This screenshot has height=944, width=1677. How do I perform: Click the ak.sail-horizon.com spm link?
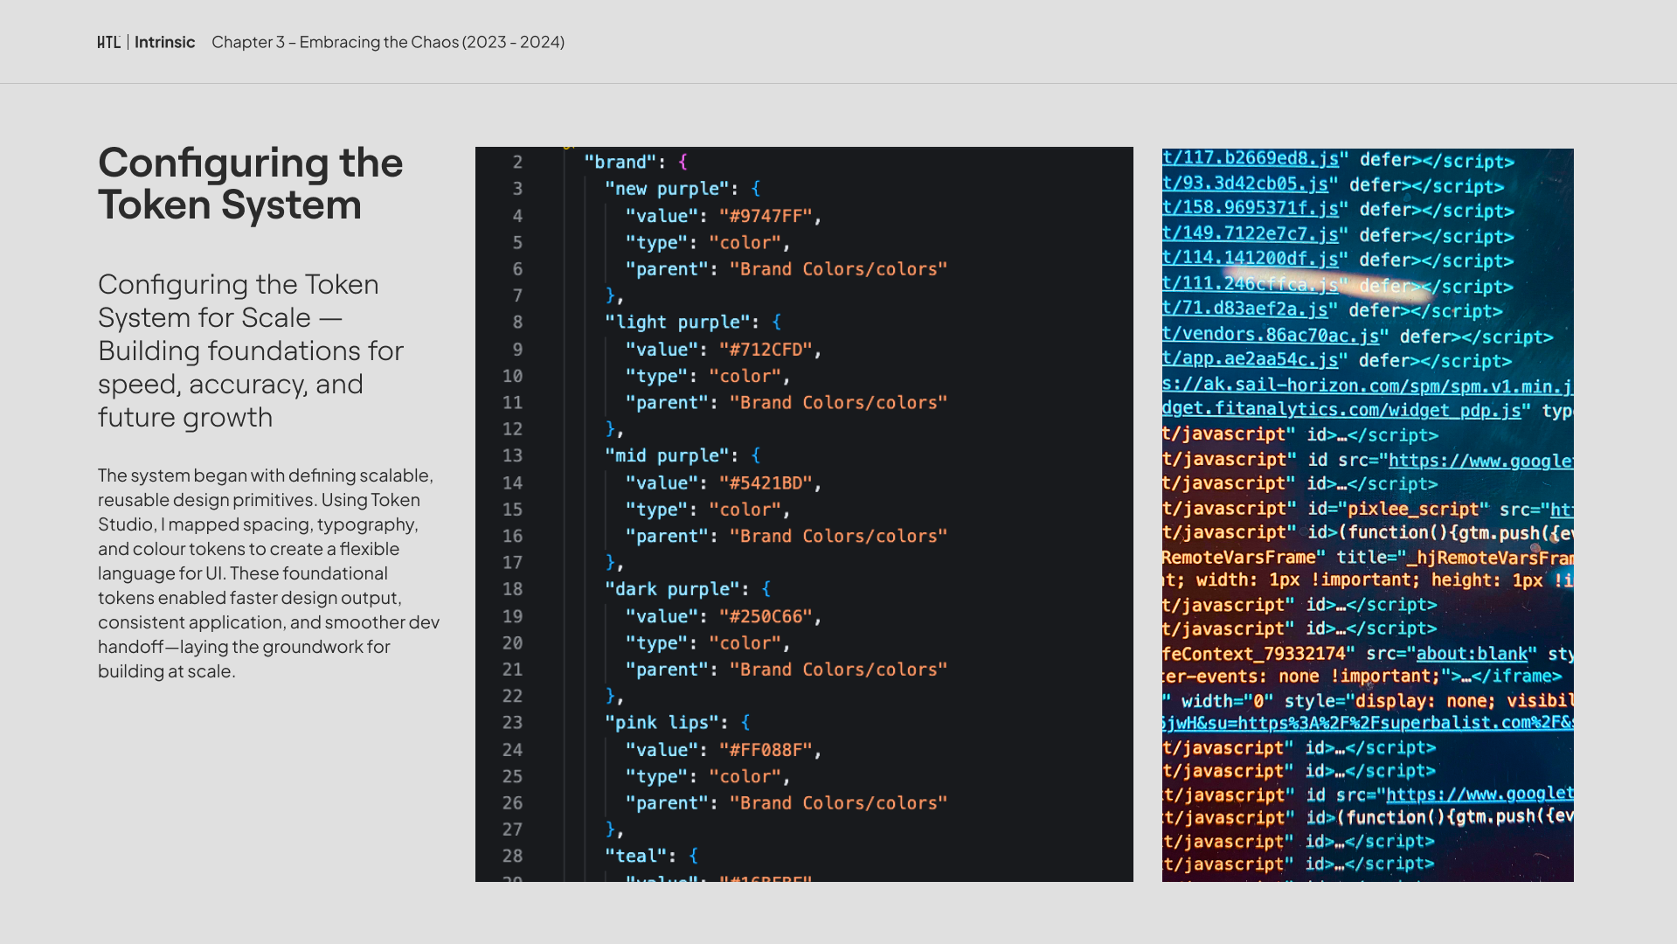pyautogui.click(x=1368, y=385)
